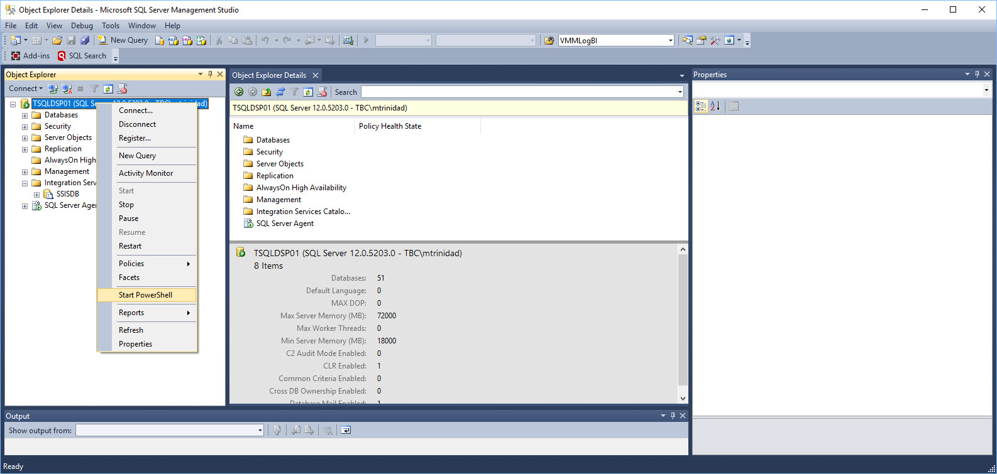Screen dimensions: 997x474
Task: Click the Details pane Search field
Action: [x=522, y=92]
